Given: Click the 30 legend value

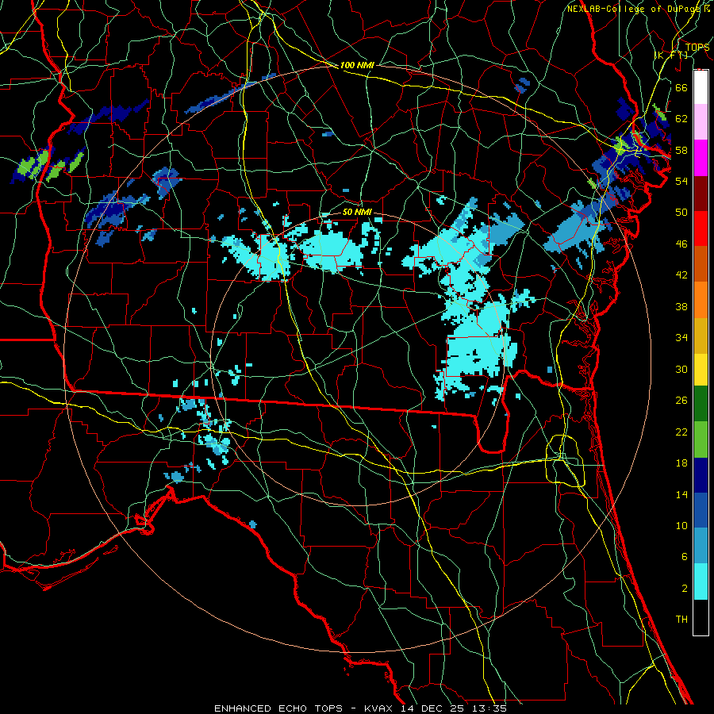Looking at the screenshot, I should (x=681, y=369).
